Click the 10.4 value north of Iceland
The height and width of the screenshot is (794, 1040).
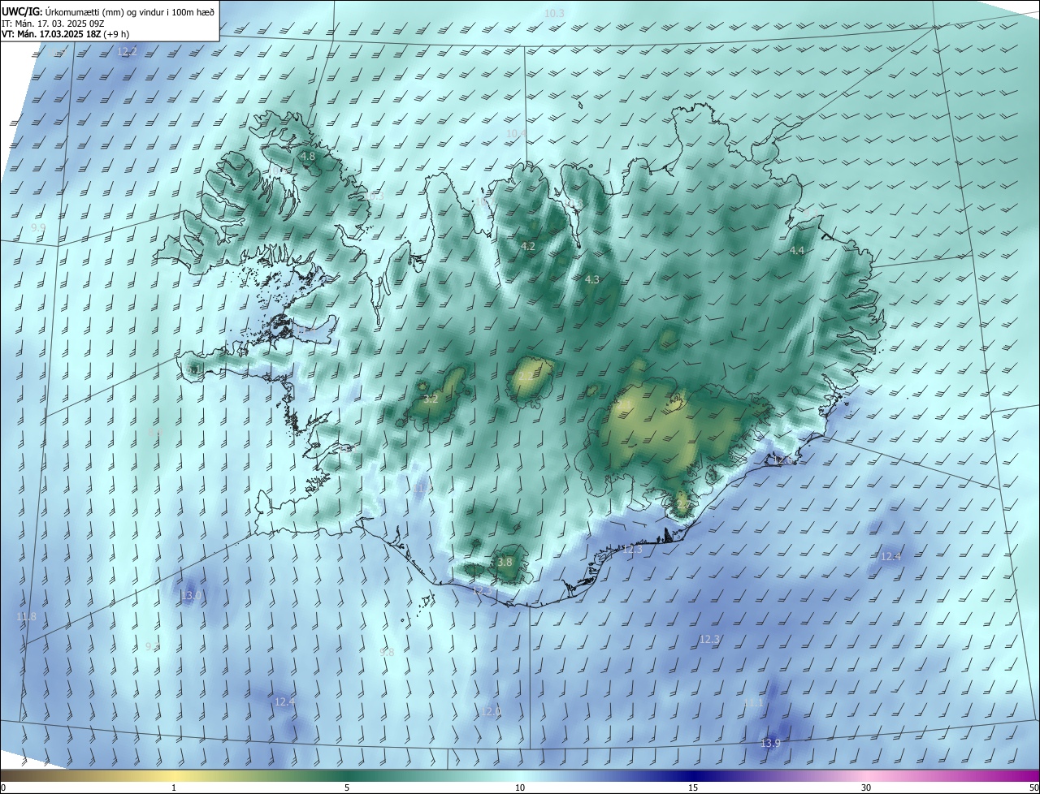(x=517, y=133)
